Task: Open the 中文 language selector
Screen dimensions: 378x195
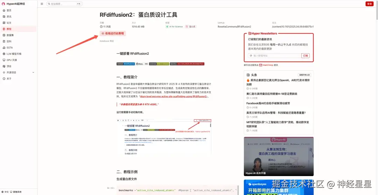Action: [x=5, y=192]
